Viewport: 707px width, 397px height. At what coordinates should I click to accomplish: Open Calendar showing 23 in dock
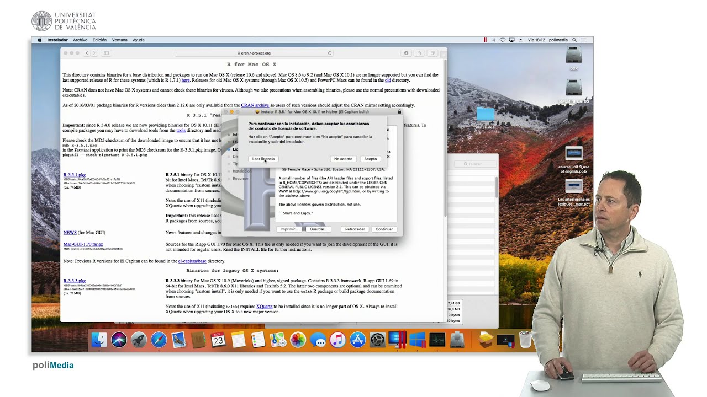[x=218, y=340]
